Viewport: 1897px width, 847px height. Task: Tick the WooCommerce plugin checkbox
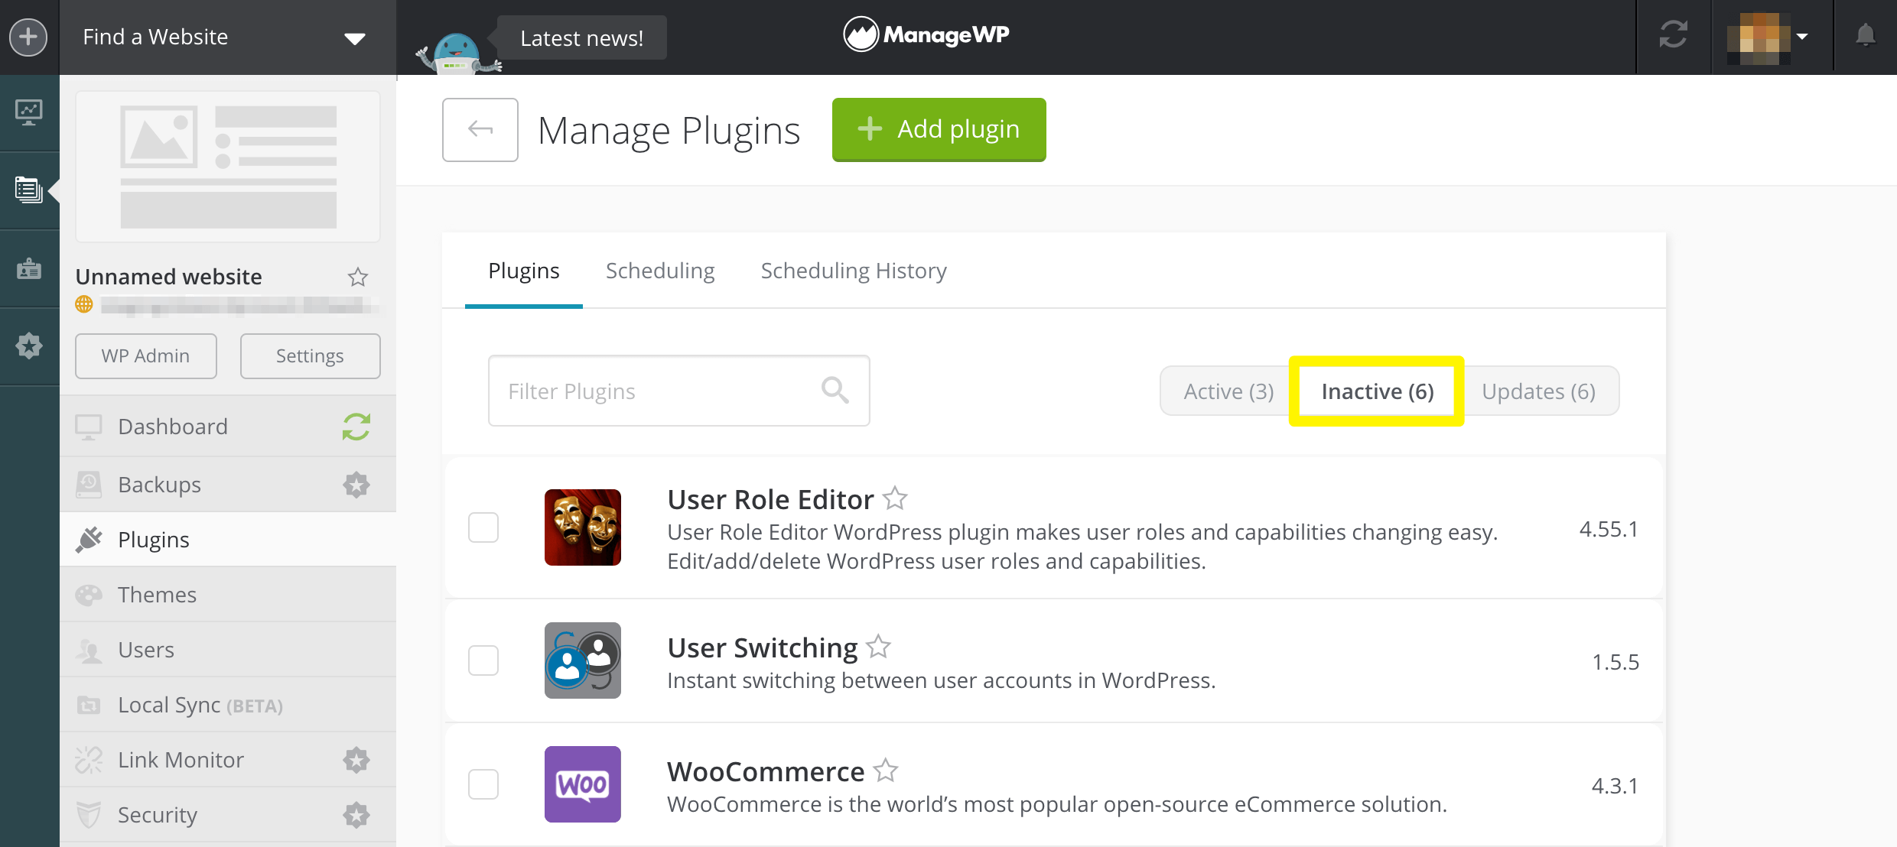pyautogui.click(x=483, y=784)
